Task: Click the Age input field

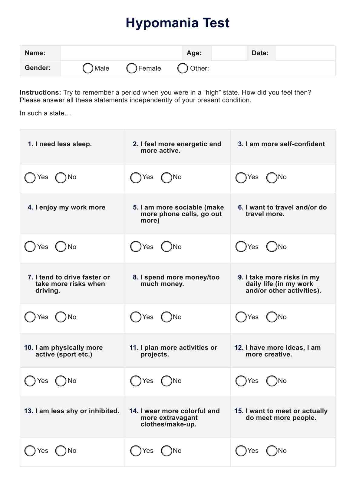Action: point(229,53)
